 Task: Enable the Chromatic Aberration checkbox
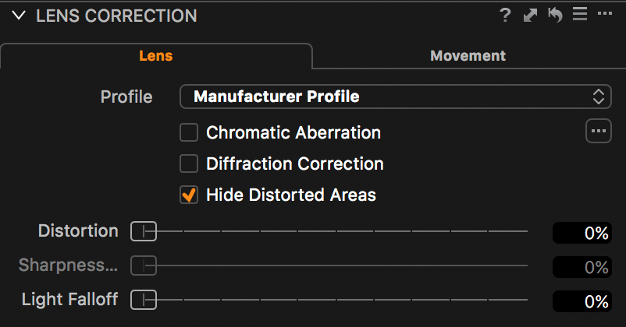pos(189,132)
